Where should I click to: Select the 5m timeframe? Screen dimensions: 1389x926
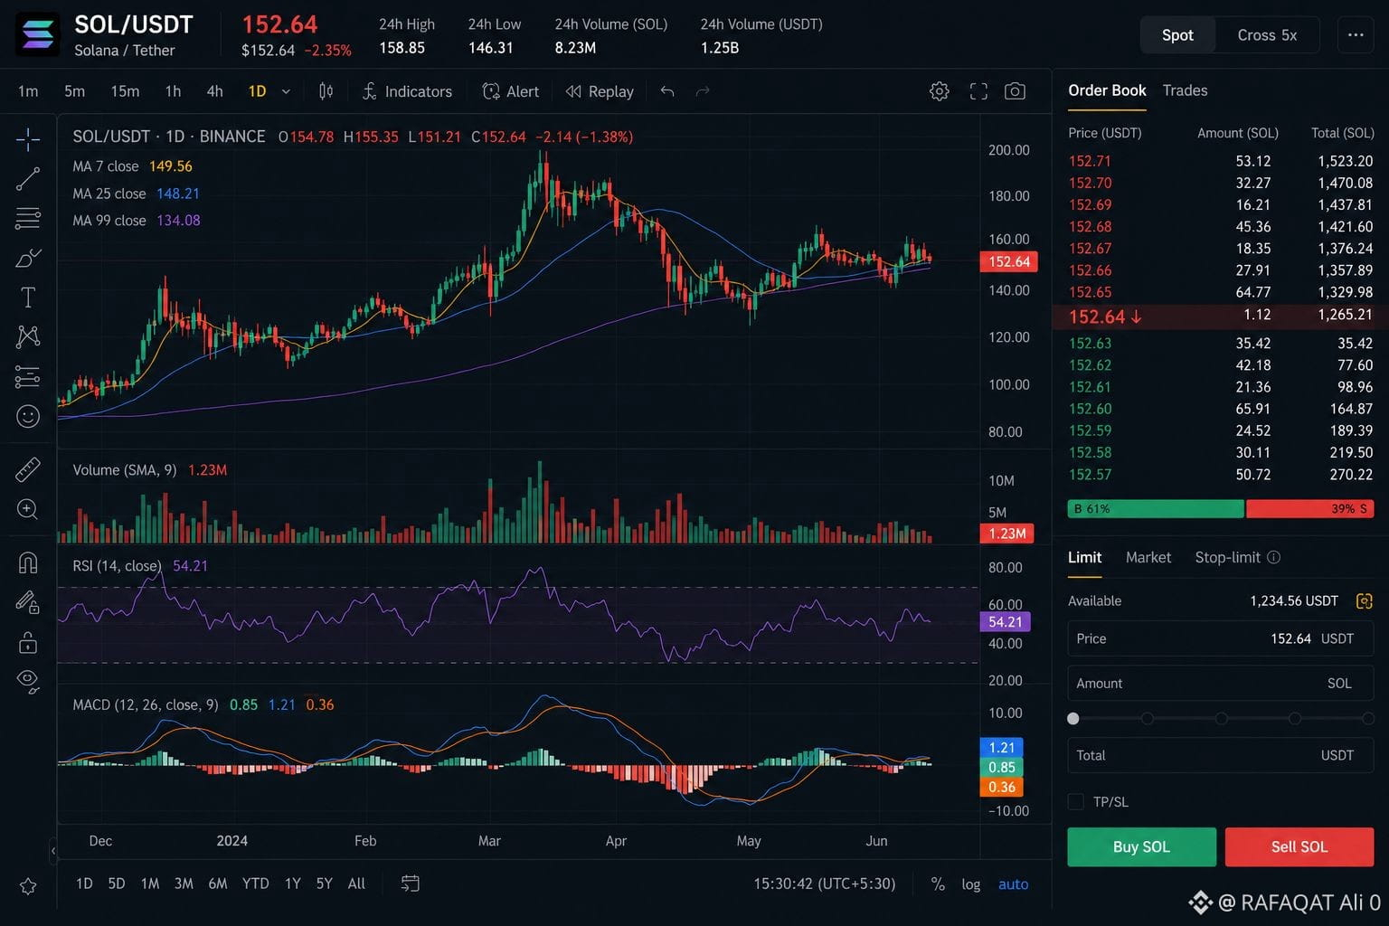[x=74, y=91]
